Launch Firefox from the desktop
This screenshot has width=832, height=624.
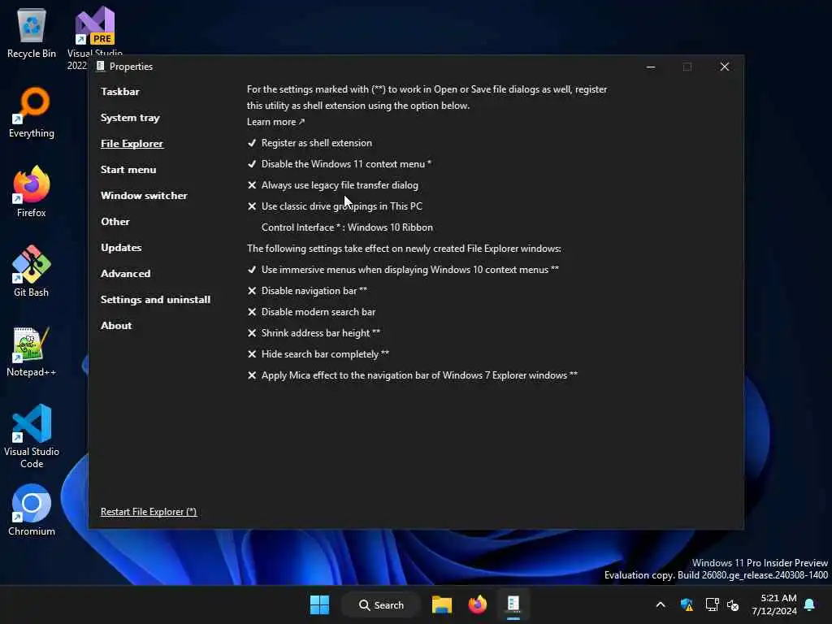point(32,192)
